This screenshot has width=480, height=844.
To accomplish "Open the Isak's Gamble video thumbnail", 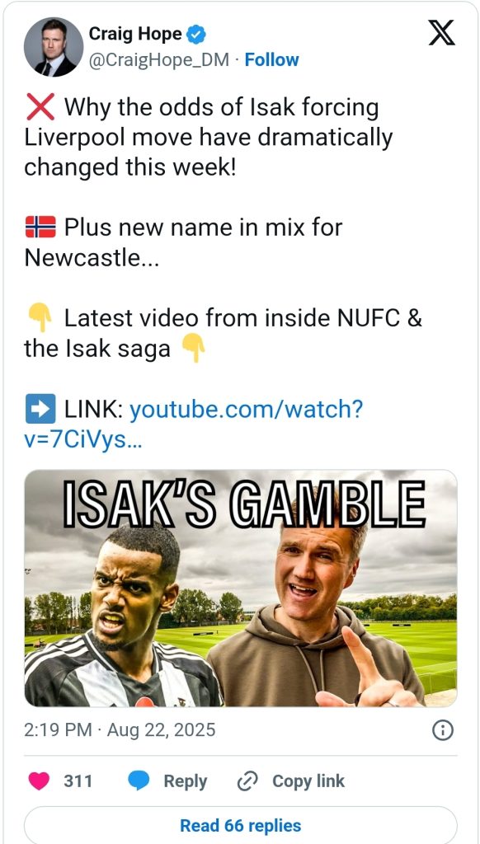I will tap(240, 588).
